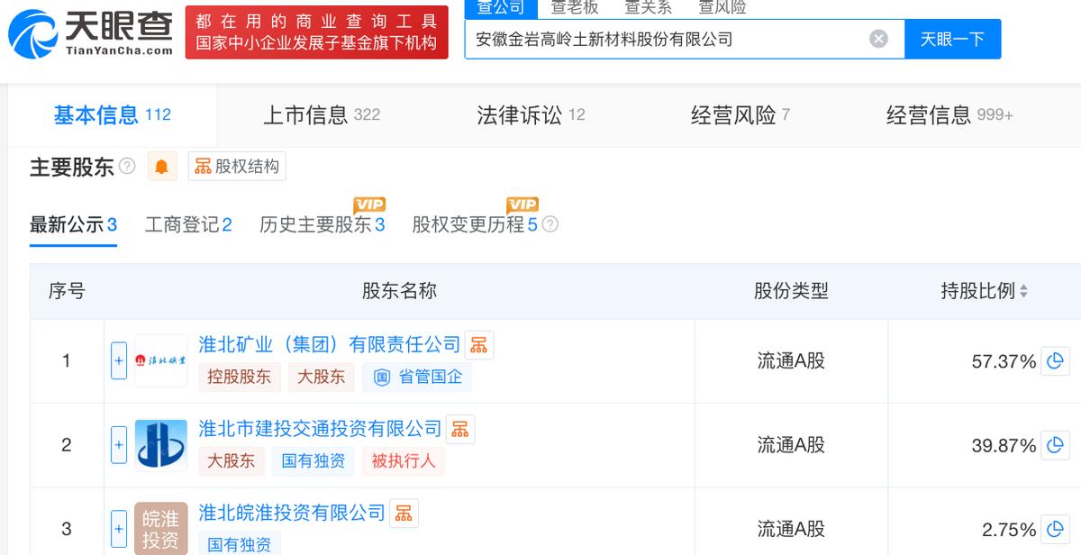Screen dimensions: 1081x555
Task: Show pie chart for 39.87% shareholding
Action: (x=1055, y=445)
